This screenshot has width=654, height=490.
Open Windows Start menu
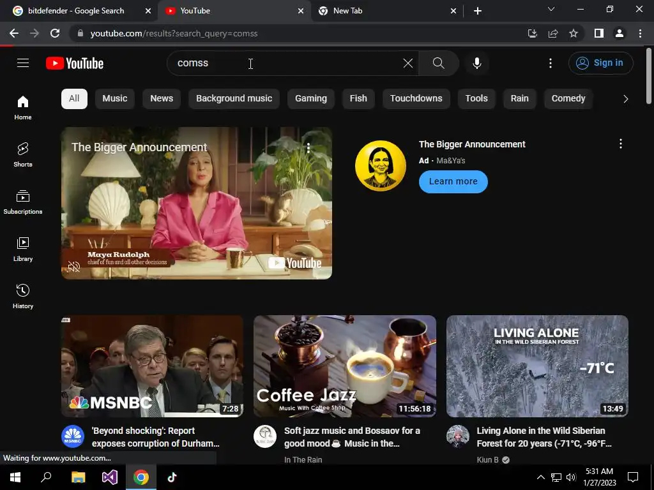point(15,477)
